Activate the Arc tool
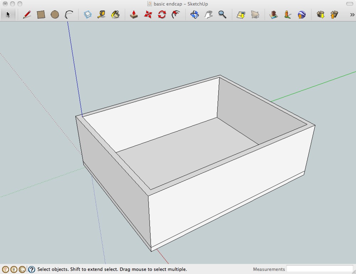Viewport: 356px width, 274px height. [x=69, y=15]
